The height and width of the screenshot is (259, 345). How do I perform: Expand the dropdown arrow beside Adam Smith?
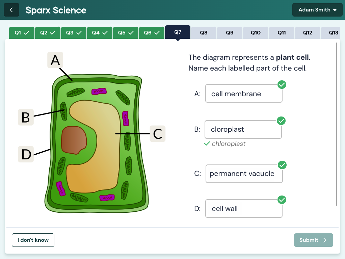click(x=336, y=10)
